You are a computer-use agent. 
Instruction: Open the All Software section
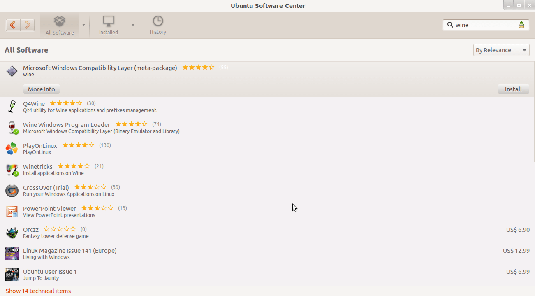pyautogui.click(x=60, y=25)
